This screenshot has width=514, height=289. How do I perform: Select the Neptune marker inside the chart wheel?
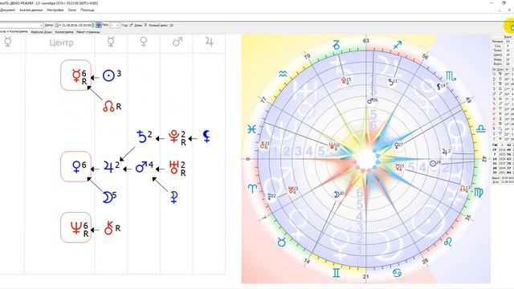point(335,147)
